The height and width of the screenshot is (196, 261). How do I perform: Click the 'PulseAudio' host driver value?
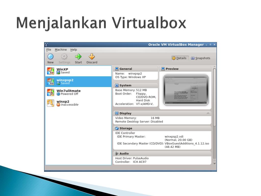coord(141,158)
